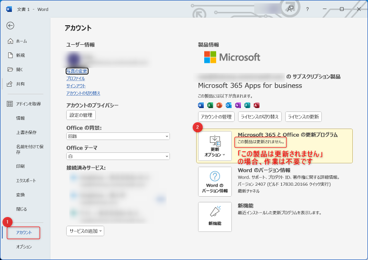This screenshot has width=368, height=260.
Task: Click the 開く folder icon
Action: click(x=10, y=70)
